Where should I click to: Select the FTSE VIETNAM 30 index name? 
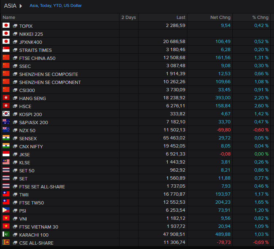pos(39,227)
